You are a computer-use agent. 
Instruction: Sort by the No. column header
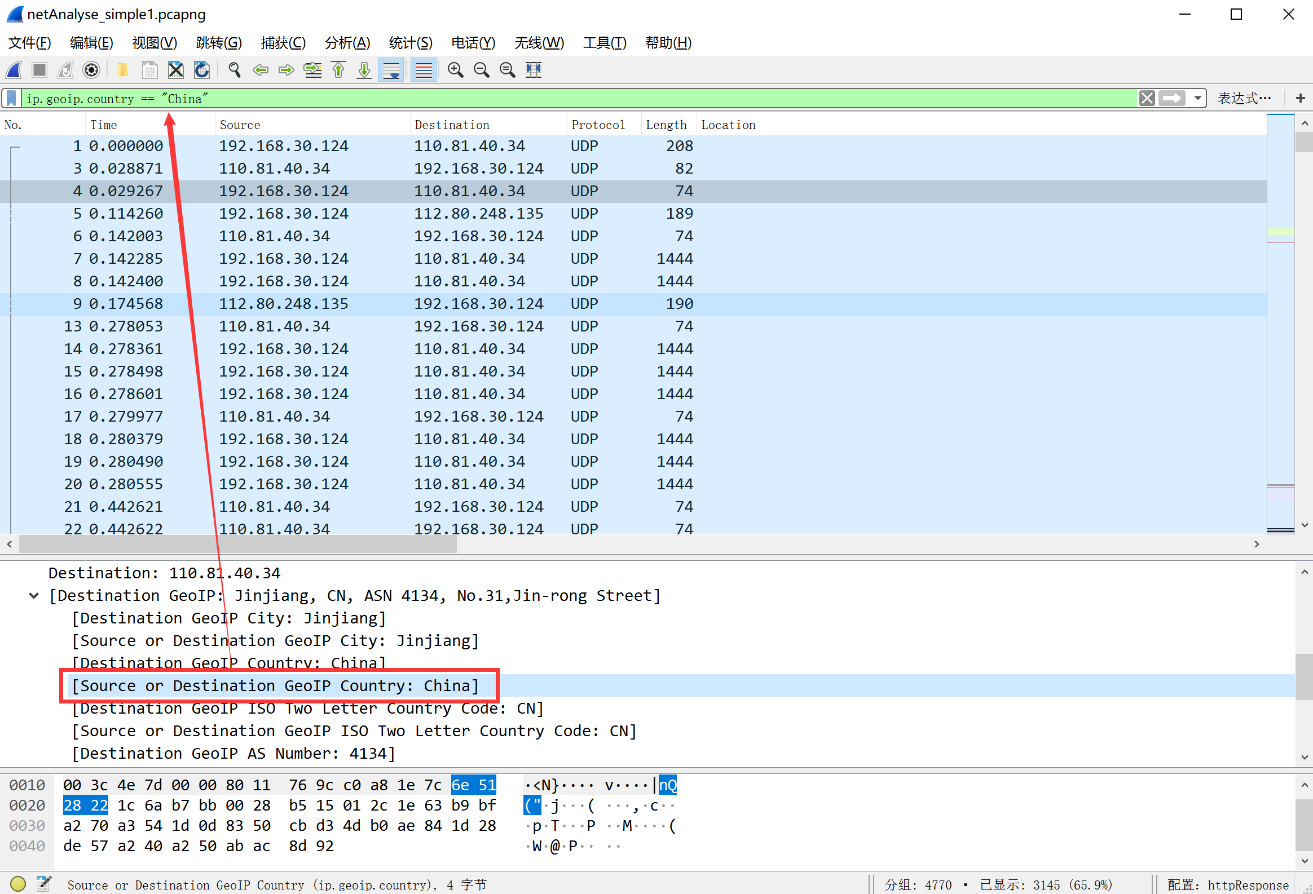43,125
